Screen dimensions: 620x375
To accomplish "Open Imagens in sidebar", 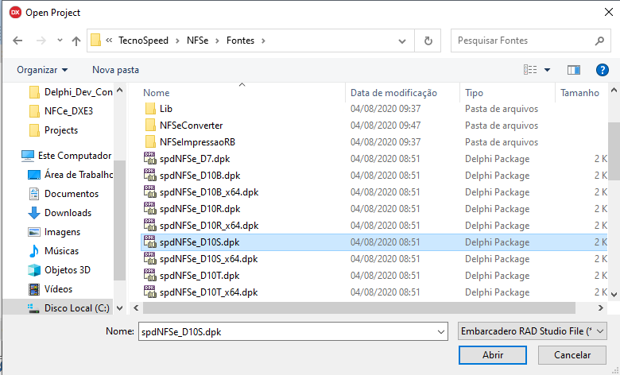I will [x=54, y=232].
